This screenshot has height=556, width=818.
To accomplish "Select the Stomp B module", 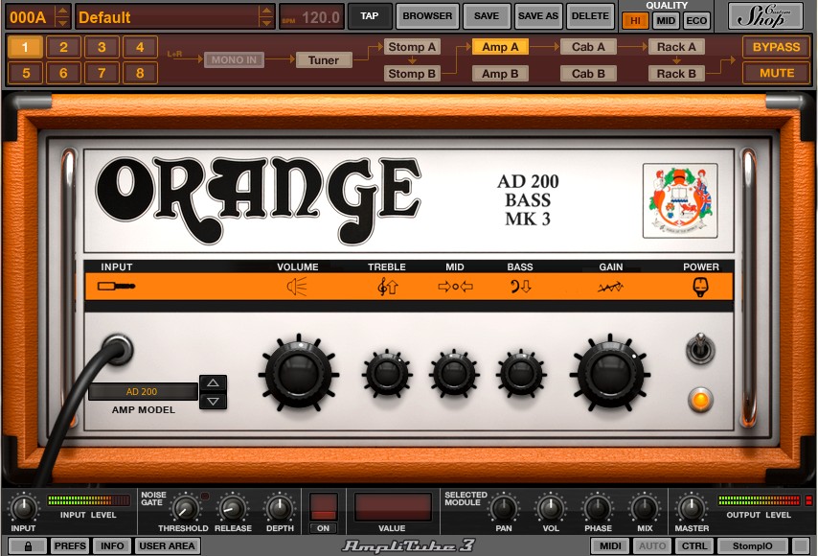I will (x=412, y=74).
